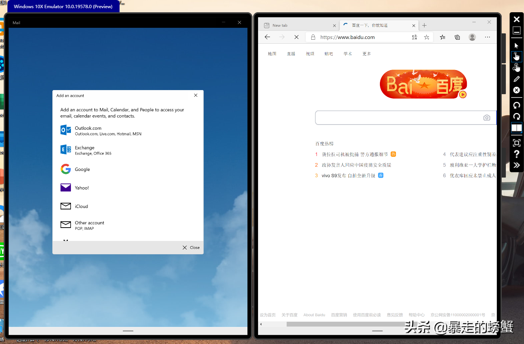This screenshot has width=524, height=344.
Task: Open the 学术 link on Baidu
Action: [x=348, y=54]
